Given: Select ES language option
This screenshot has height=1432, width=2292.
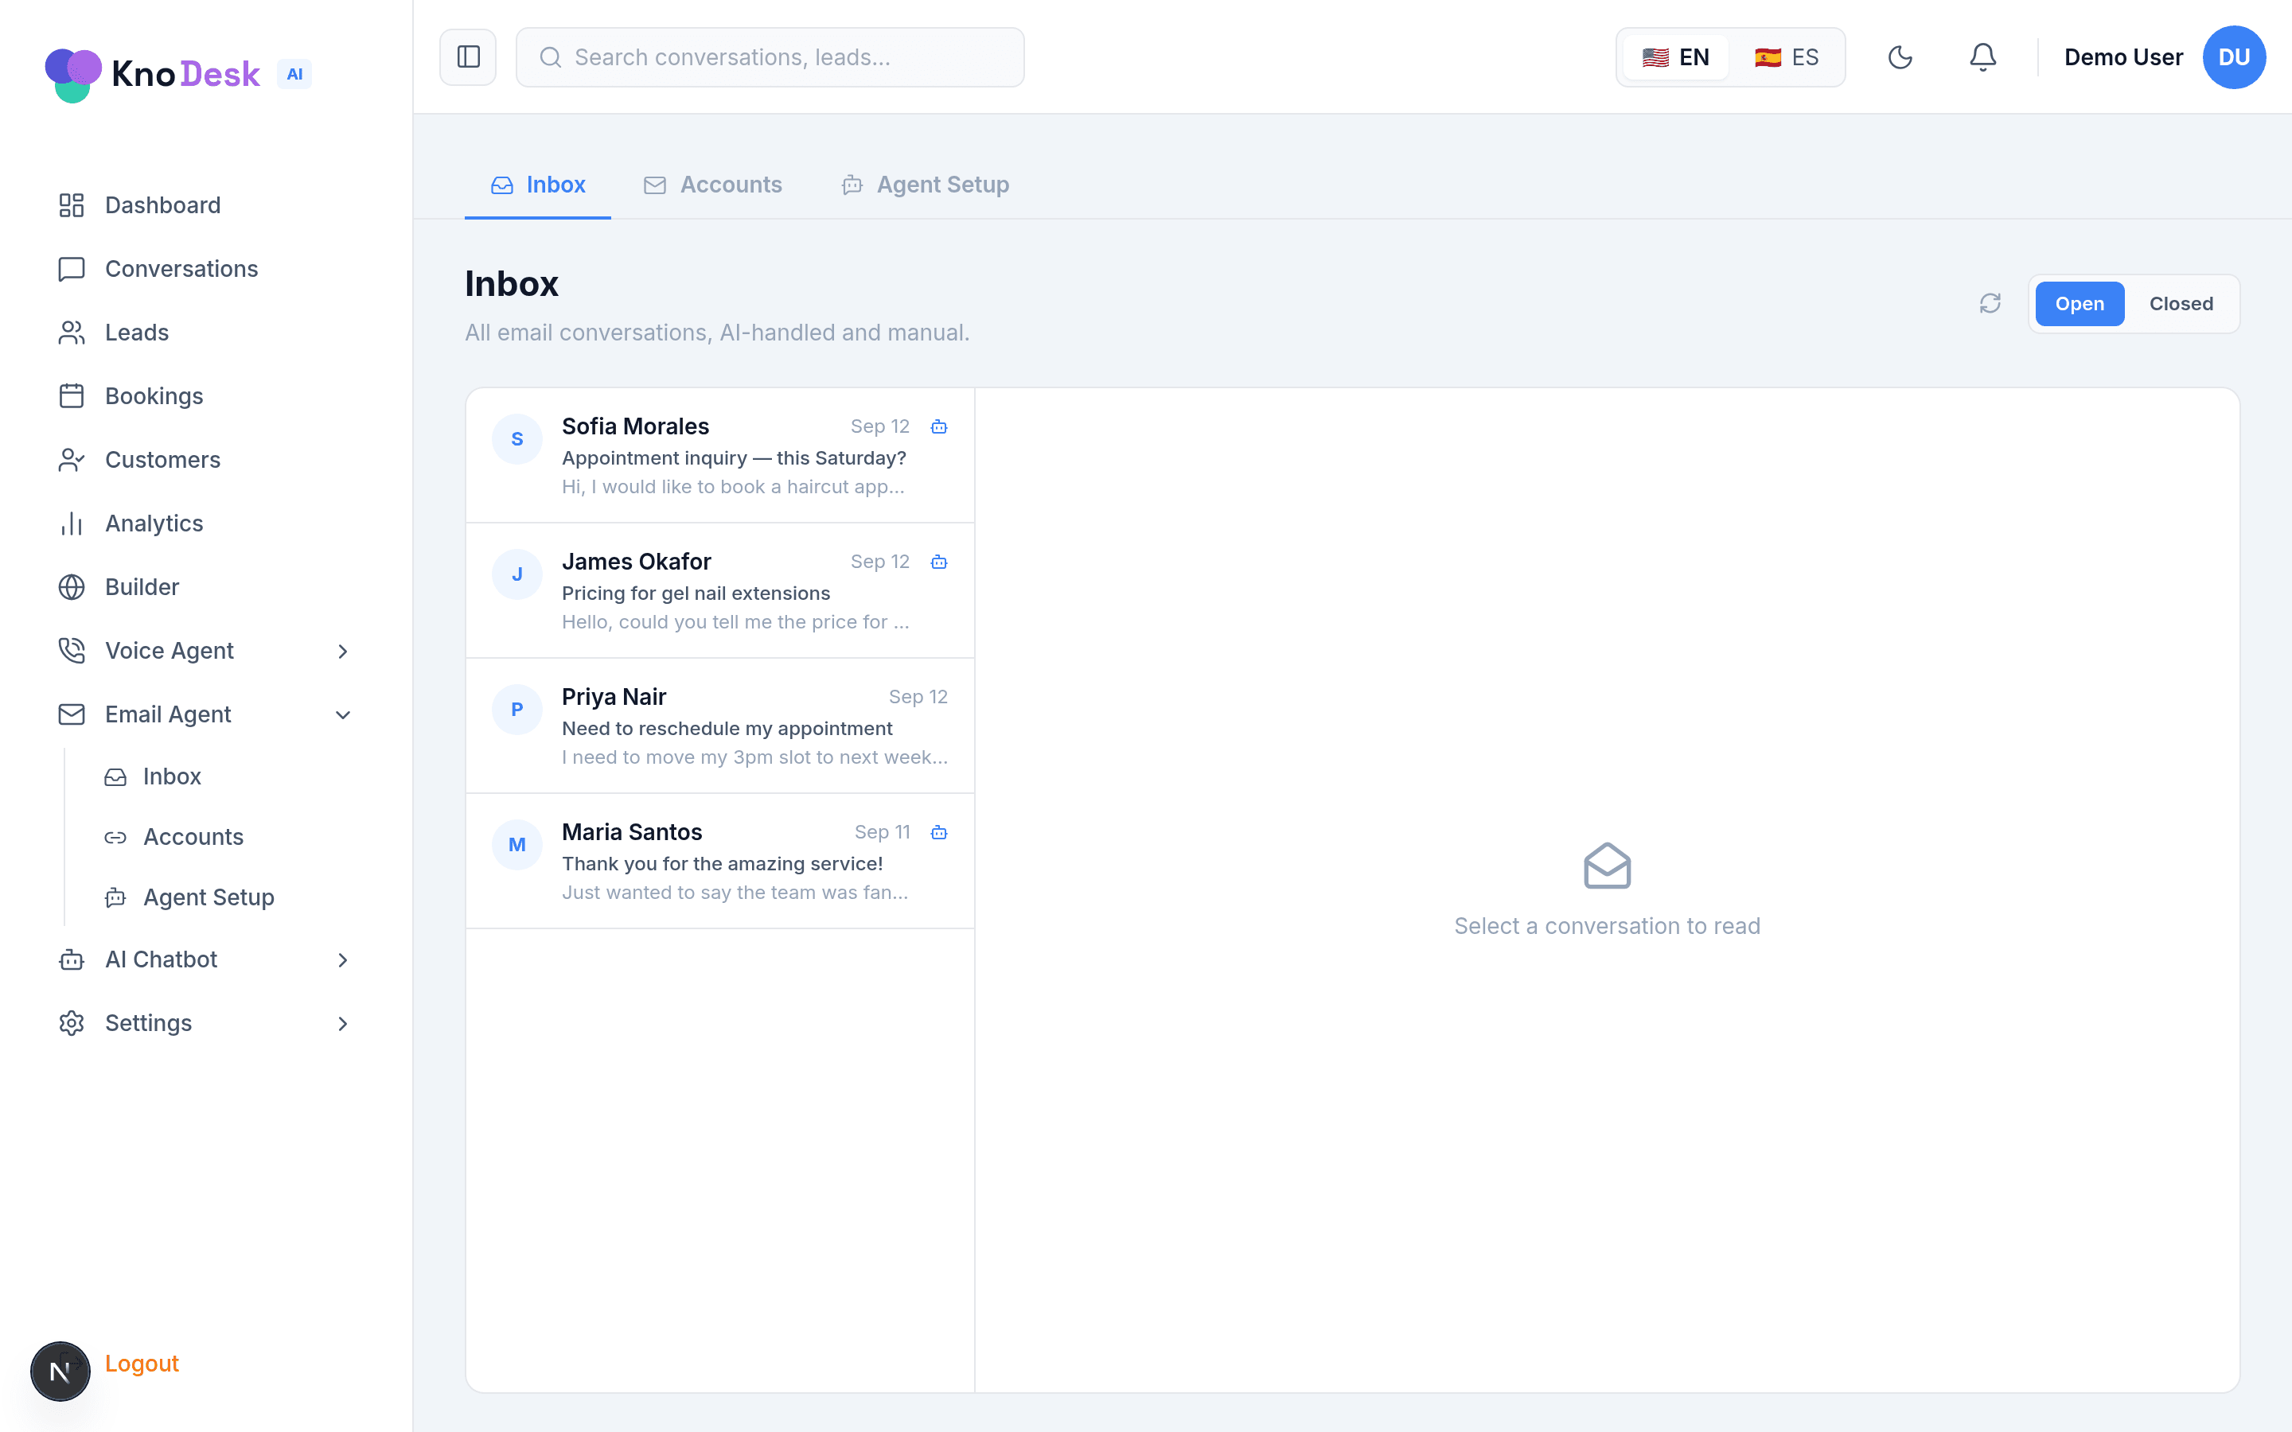Looking at the screenshot, I should click(1786, 56).
